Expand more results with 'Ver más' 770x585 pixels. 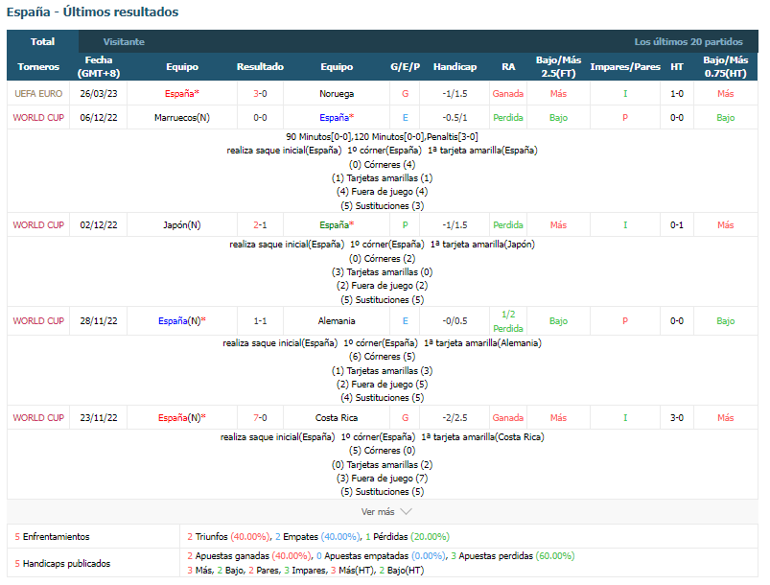386,512
